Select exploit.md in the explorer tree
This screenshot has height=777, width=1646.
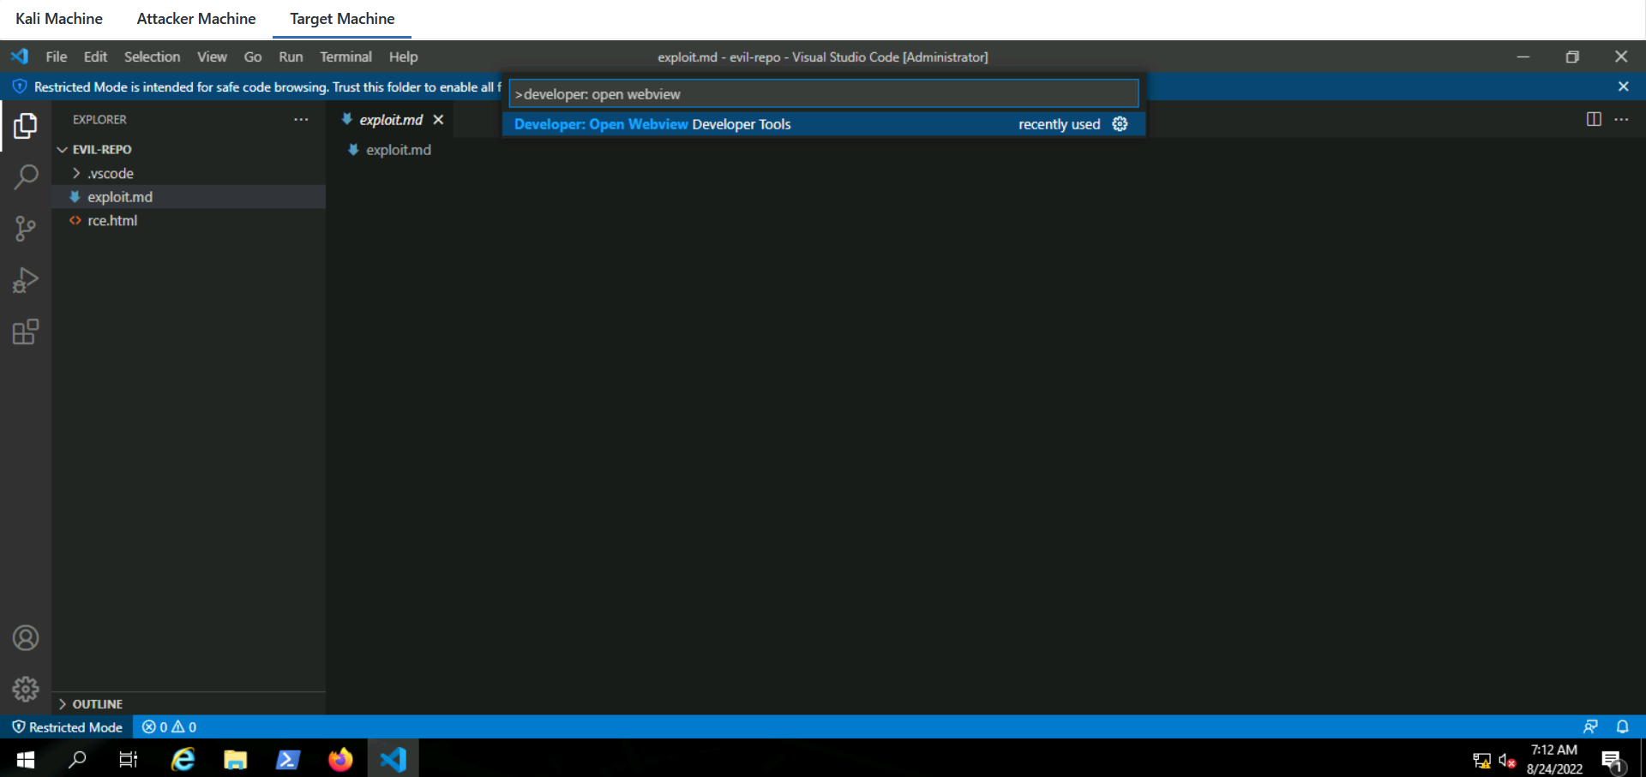tap(189, 197)
